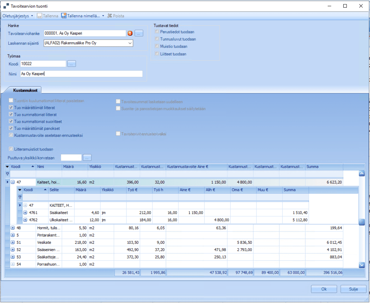Image resolution: width=370 pixels, height=303 pixels.
Task: Click the nested grid scrollbar button
Action: point(362,222)
